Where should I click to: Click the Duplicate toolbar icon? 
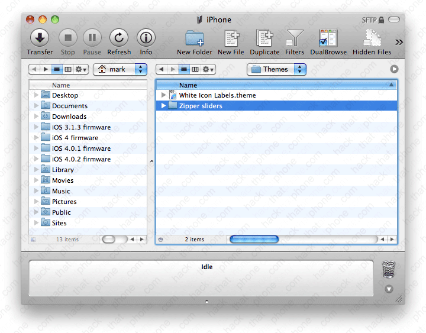264,38
